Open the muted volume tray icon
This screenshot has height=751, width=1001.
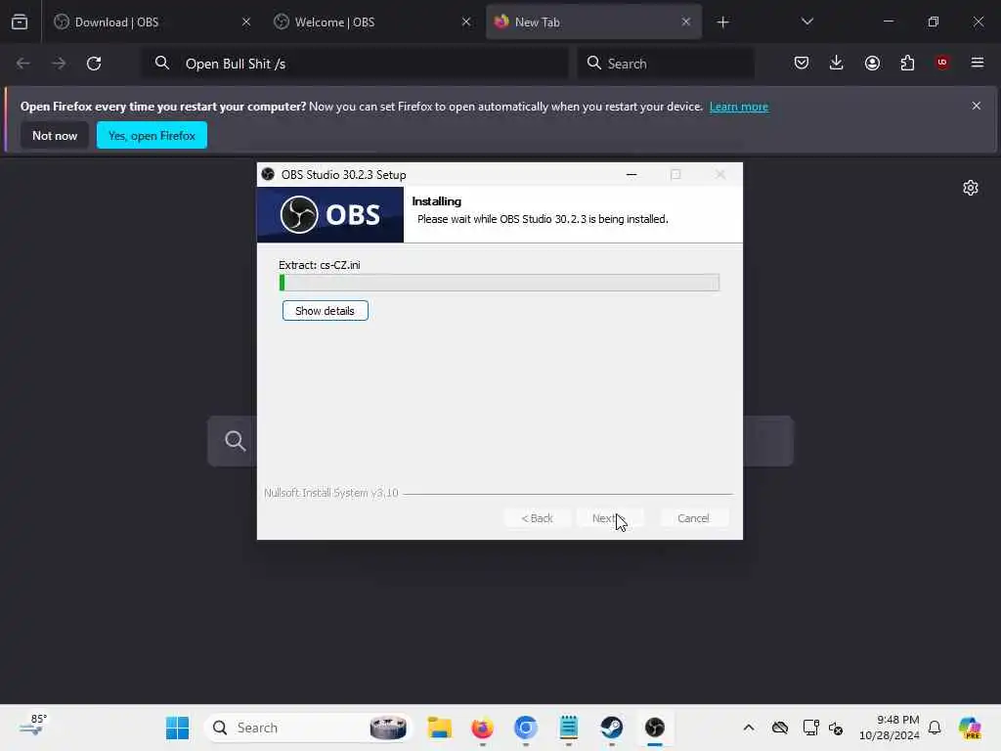coord(836,728)
